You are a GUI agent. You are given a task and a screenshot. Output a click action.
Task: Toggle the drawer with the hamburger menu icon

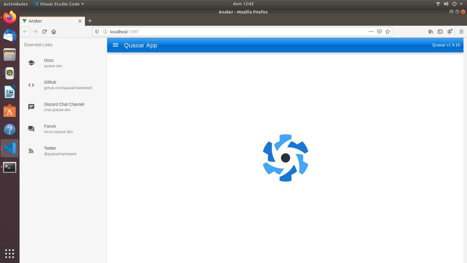[x=116, y=45]
